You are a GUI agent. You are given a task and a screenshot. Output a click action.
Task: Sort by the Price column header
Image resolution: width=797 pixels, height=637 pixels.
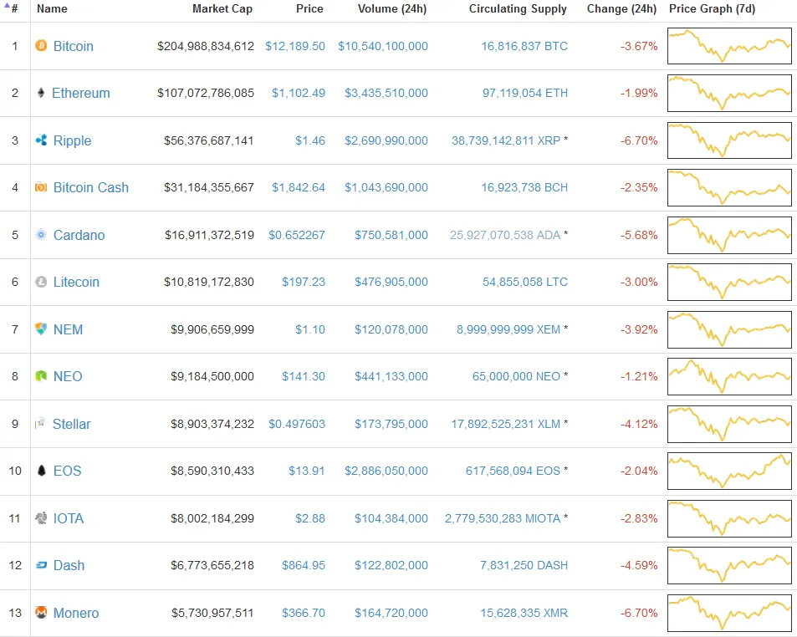(x=309, y=8)
